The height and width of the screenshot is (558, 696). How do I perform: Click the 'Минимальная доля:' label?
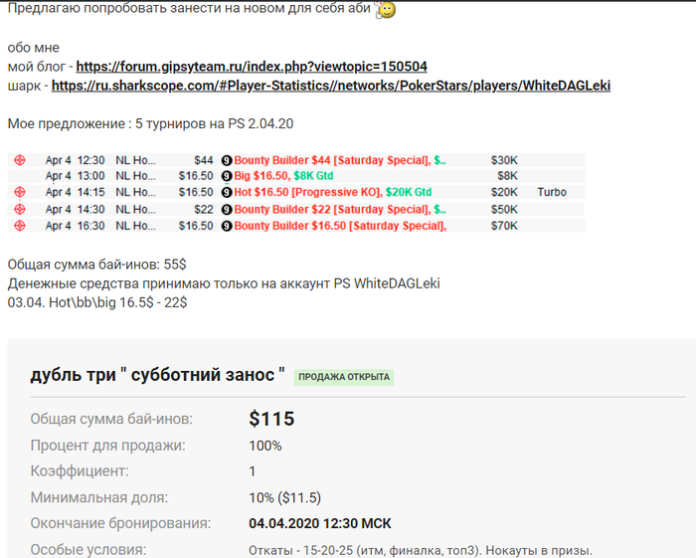[99, 497]
